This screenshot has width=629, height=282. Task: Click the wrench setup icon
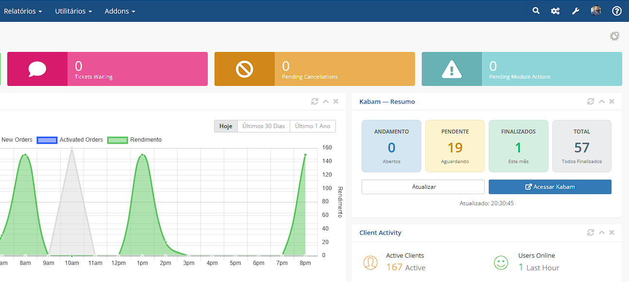(576, 11)
